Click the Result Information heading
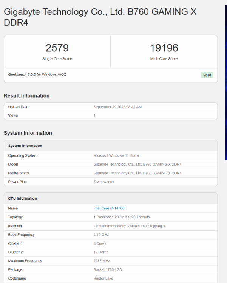This screenshot has height=283, width=227. pyautogui.click(x=26, y=96)
